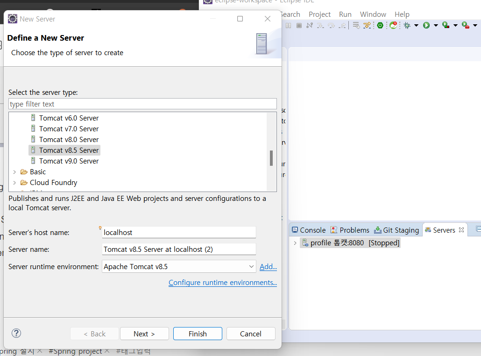
Task: Click the Next > button
Action: [x=144, y=334]
